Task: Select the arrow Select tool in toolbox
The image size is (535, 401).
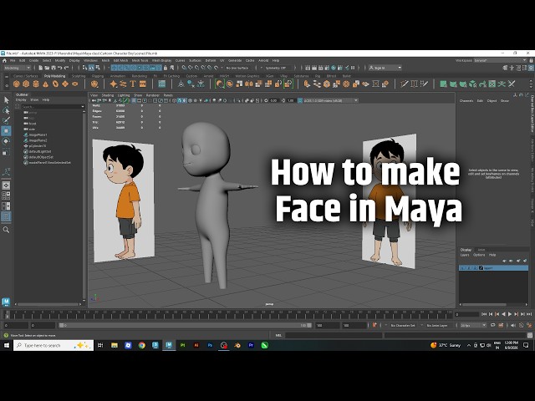Action: tap(6, 100)
